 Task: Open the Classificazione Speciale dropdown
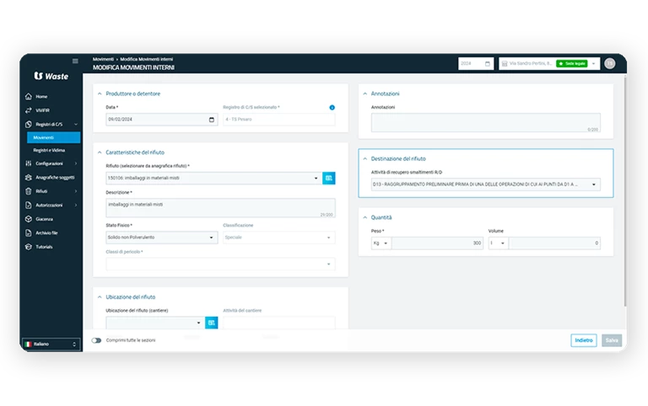[x=279, y=238]
